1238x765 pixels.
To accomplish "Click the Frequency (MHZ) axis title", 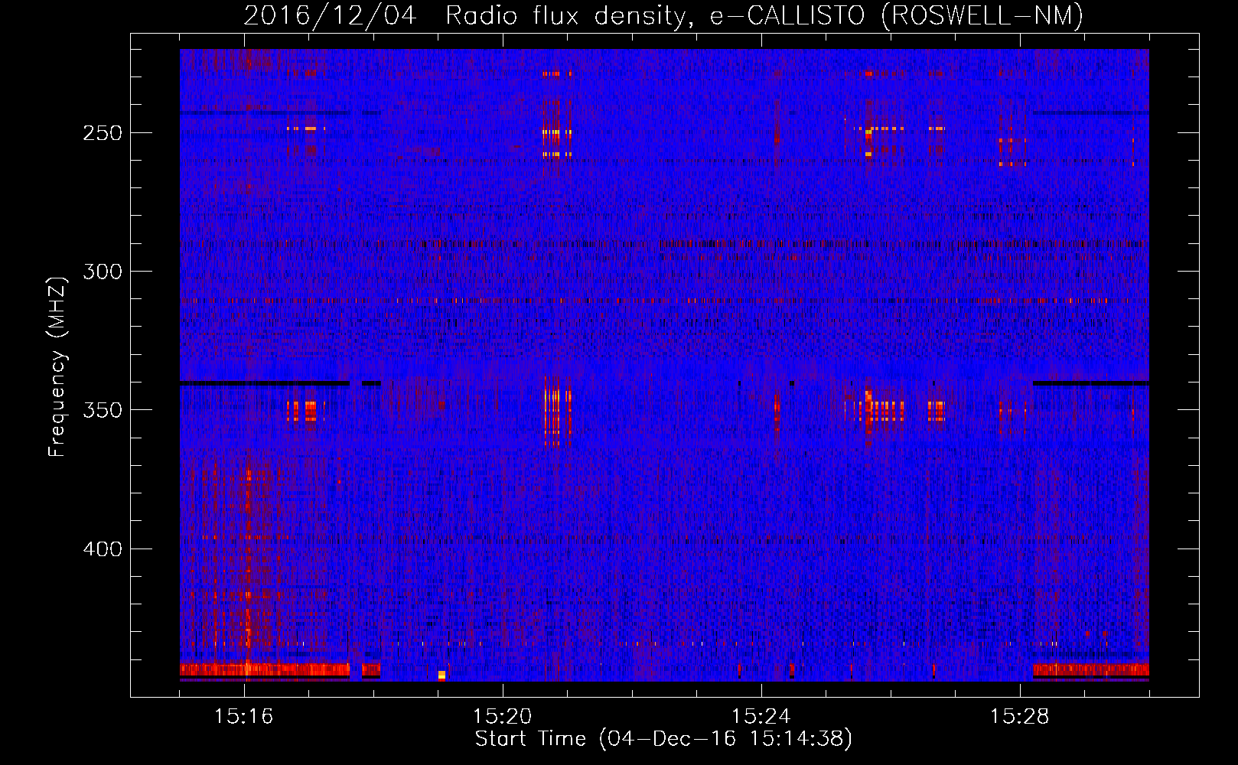I will coord(57,366).
